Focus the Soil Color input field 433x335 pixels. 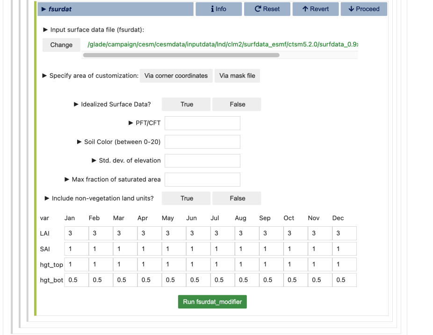point(202,142)
